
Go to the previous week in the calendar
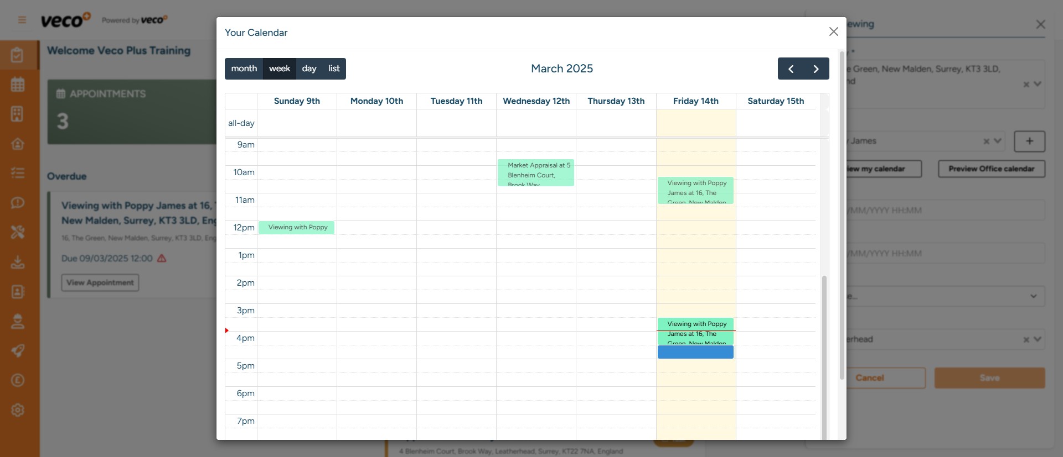point(791,69)
